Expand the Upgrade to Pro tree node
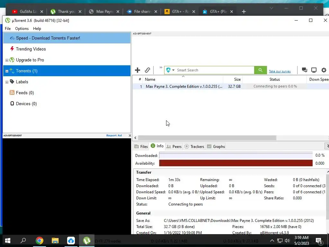This screenshot has height=247, width=329. click(x=7, y=60)
